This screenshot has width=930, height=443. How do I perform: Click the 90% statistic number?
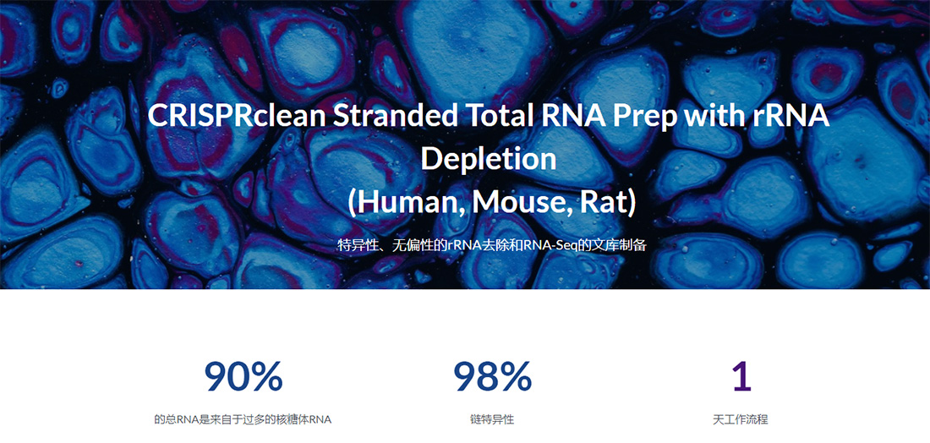(x=243, y=376)
